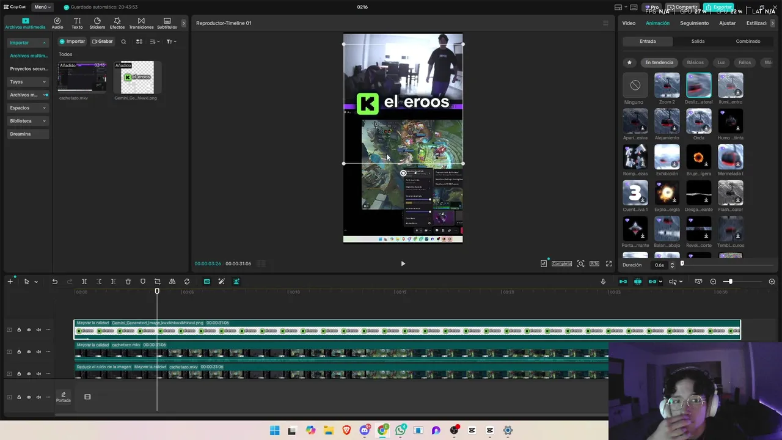
Task: Open the Audio media tab
Action: (57, 23)
